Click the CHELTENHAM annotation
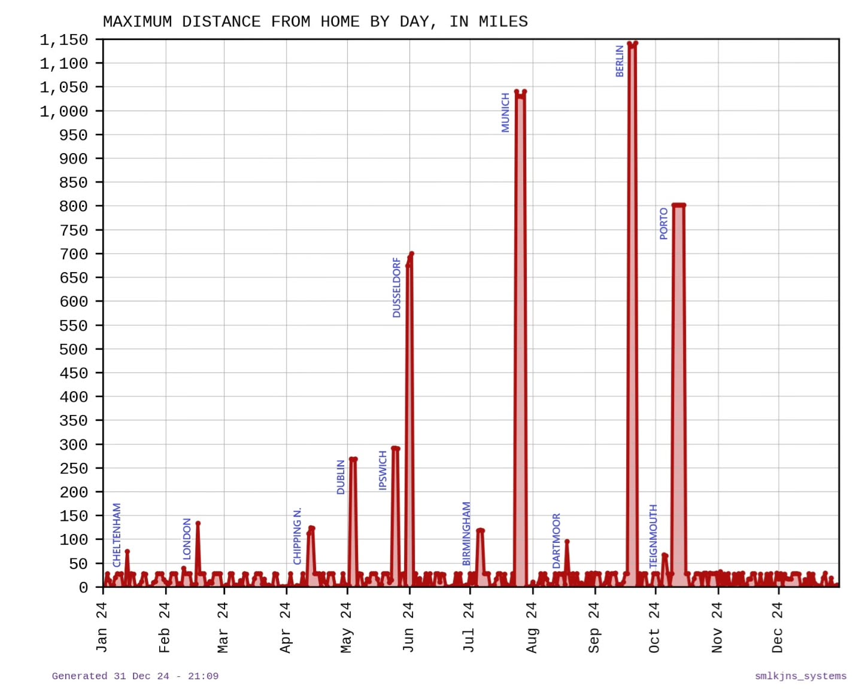Viewport: 862px width, 696px height. point(117,535)
